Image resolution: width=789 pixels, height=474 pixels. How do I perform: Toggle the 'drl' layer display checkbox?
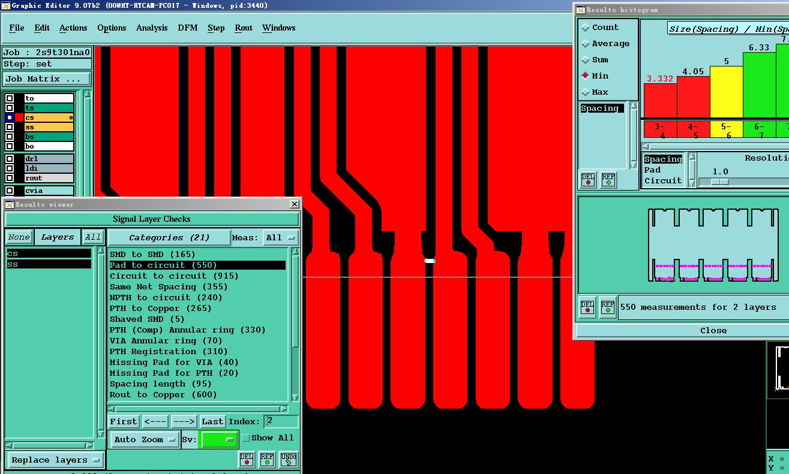click(x=10, y=159)
